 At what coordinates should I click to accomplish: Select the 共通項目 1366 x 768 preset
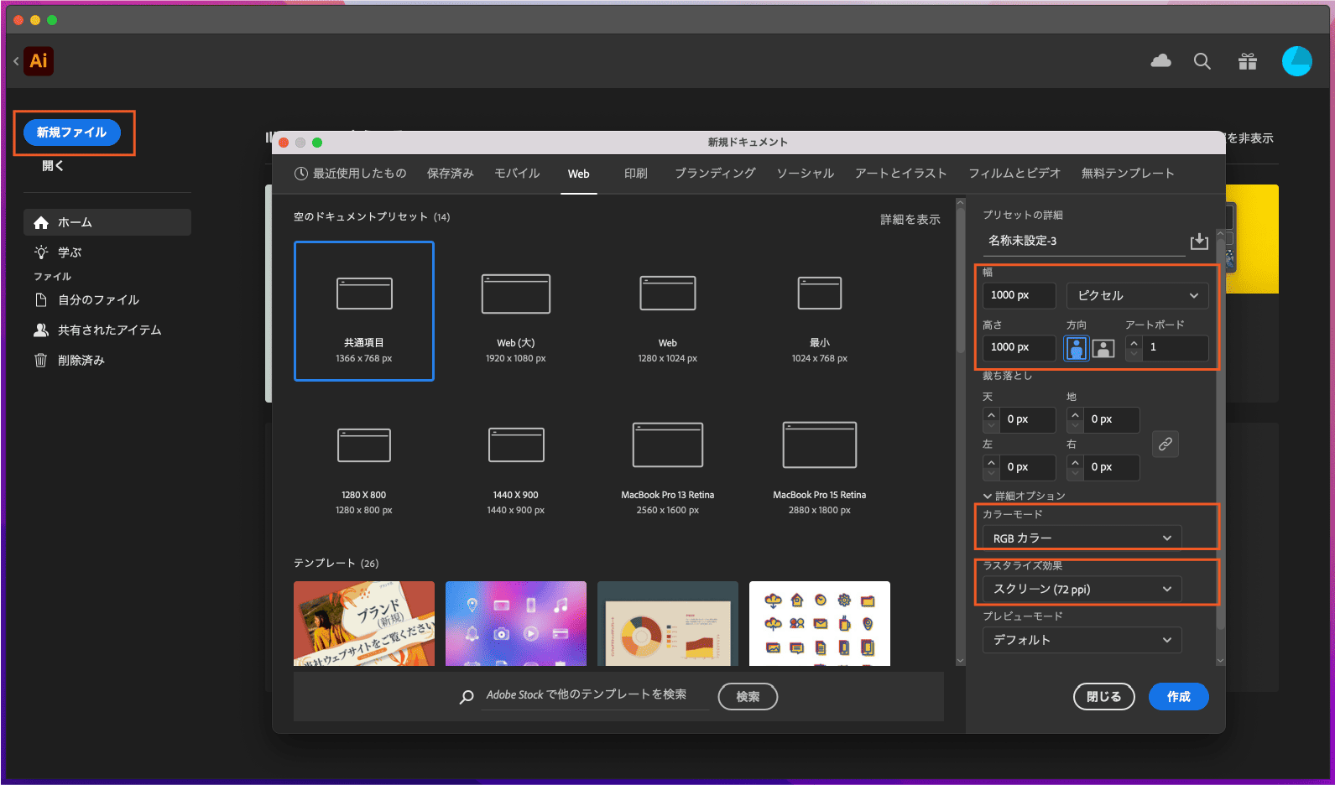tap(364, 311)
